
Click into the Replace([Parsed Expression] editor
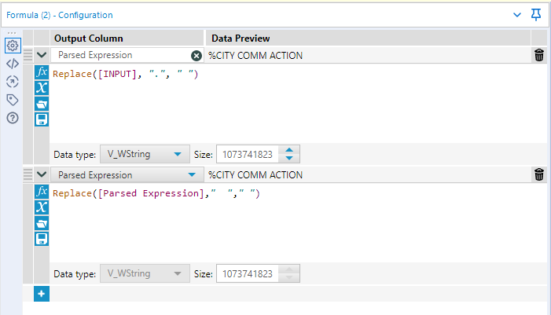click(298, 223)
